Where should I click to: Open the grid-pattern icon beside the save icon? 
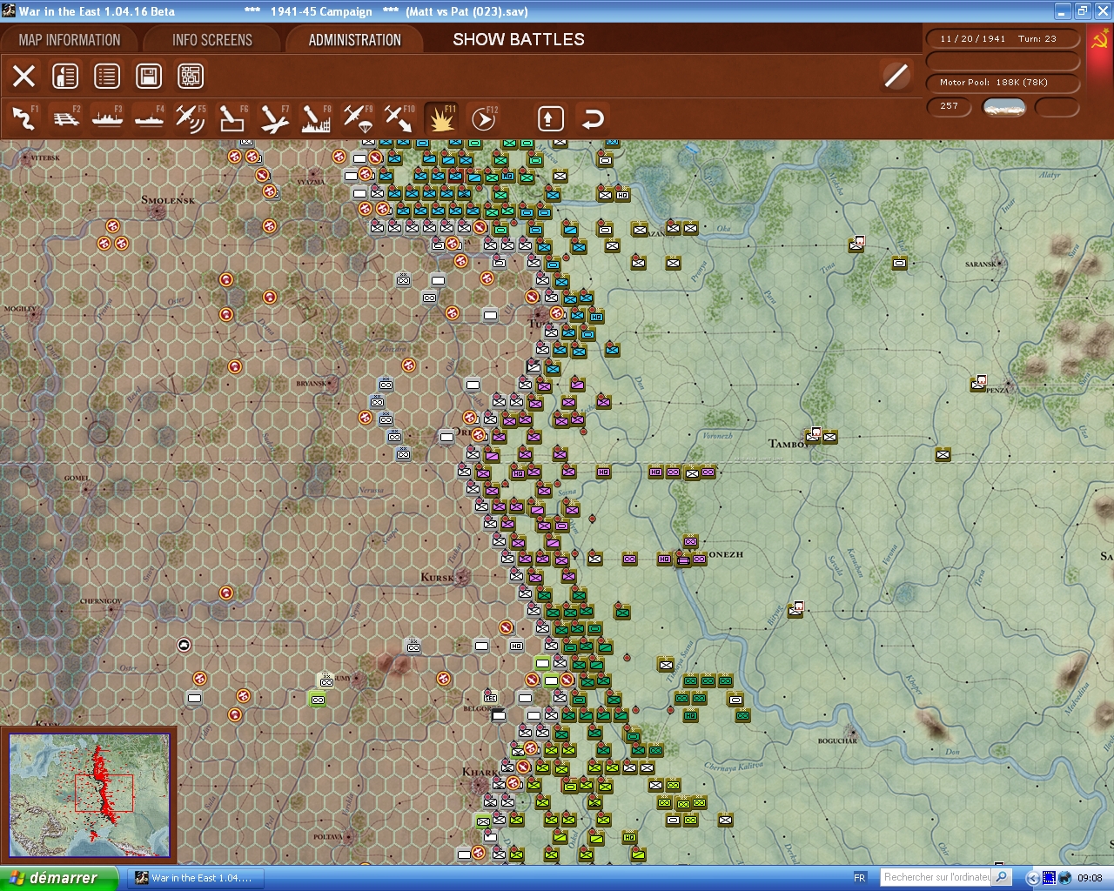[x=191, y=77]
